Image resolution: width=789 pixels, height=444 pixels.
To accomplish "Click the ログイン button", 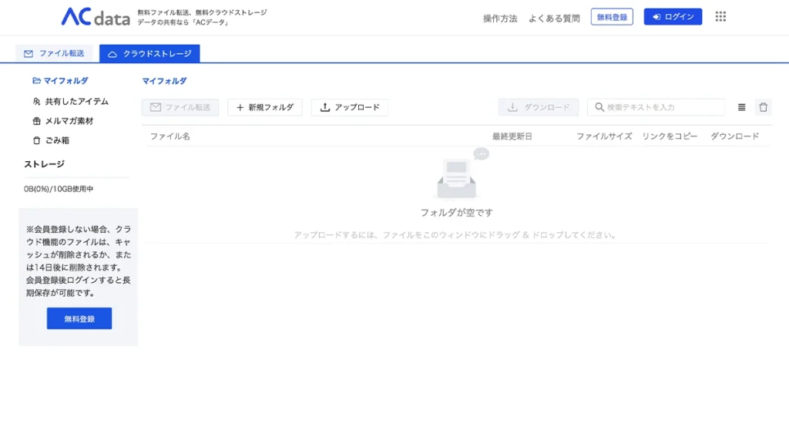I will click(673, 17).
